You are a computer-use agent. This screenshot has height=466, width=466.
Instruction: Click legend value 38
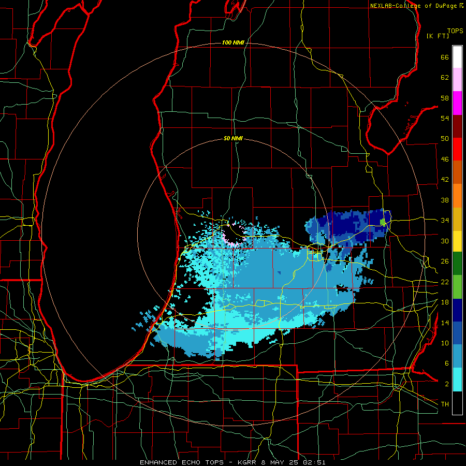coord(445,200)
